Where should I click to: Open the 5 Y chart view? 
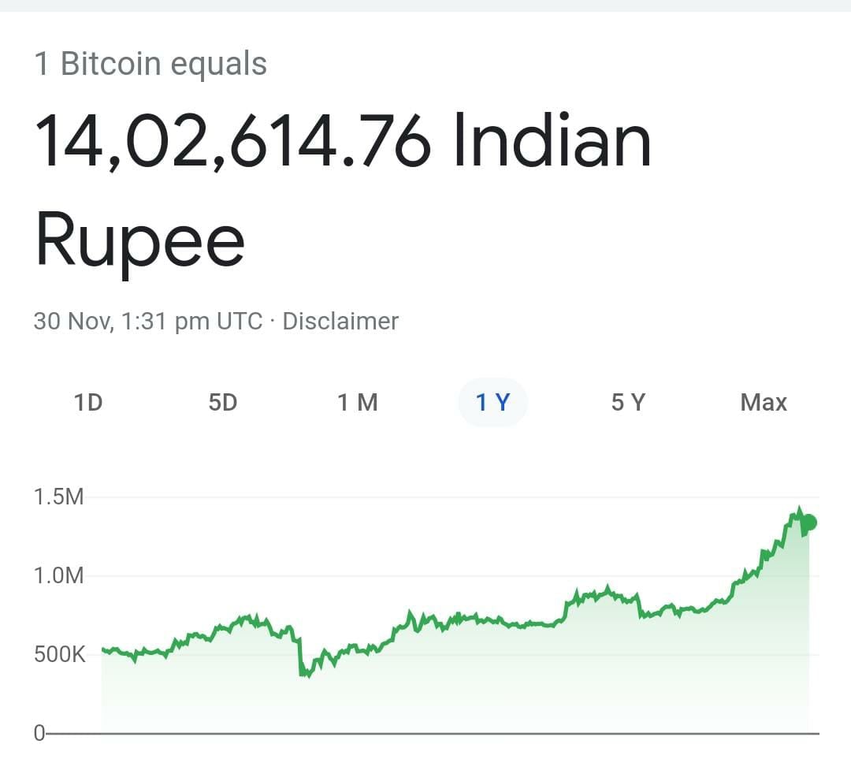pyautogui.click(x=628, y=403)
